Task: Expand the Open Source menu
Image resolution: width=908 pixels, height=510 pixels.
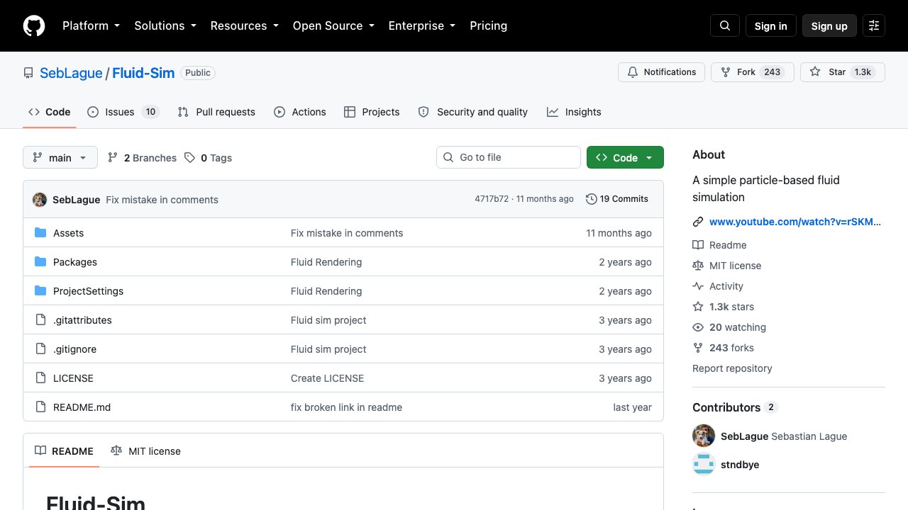Action: pos(333,25)
